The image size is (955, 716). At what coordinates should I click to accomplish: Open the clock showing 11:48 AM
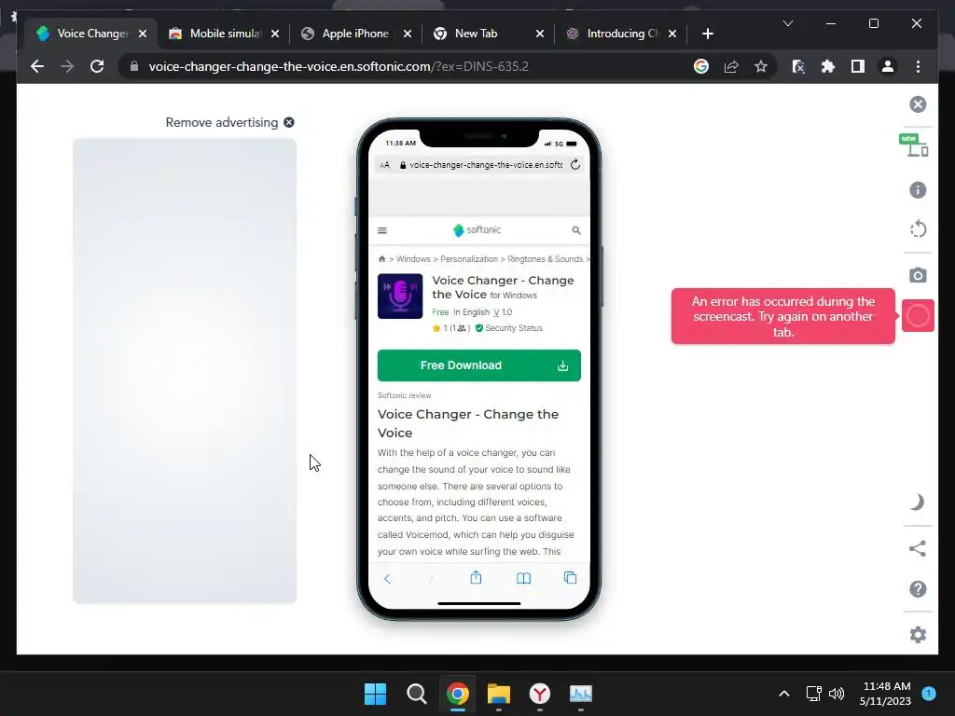coord(886,694)
